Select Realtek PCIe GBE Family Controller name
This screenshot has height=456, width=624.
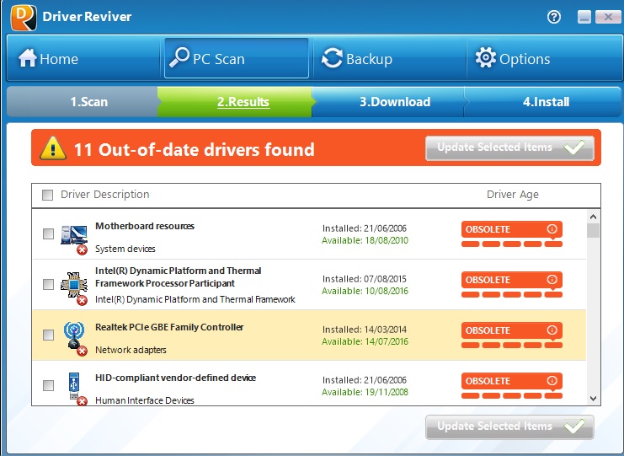pyautogui.click(x=169, y=327)
